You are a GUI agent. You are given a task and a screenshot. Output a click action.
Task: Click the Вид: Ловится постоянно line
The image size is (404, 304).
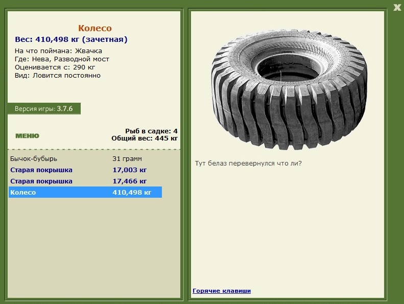pos(58,76)
